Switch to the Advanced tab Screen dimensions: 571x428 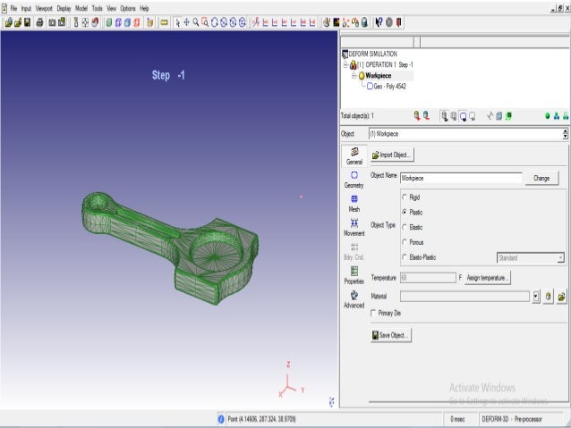click(354, 300)
